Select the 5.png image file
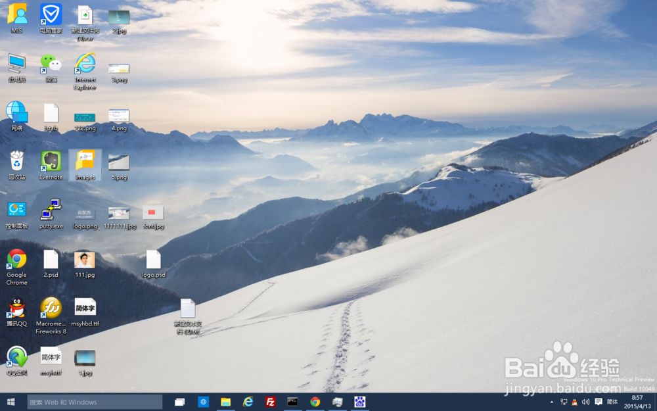Screen dimensions: 657x411 point(119,167)
